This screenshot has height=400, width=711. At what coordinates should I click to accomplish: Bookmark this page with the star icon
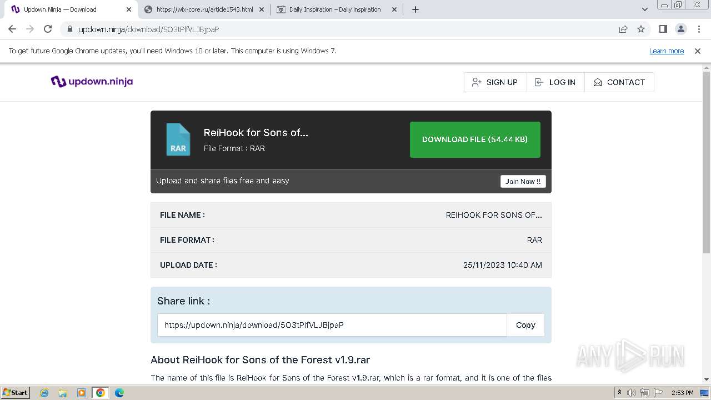pos(641,29)
